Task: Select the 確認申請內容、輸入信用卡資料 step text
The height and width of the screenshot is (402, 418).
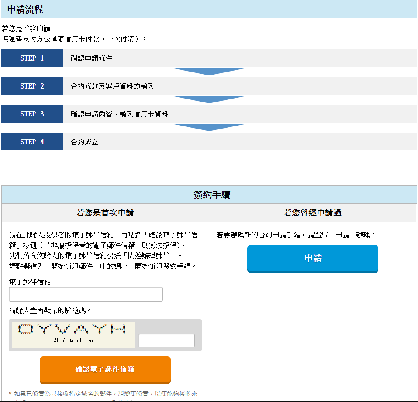Action: (x=119, y=114)
